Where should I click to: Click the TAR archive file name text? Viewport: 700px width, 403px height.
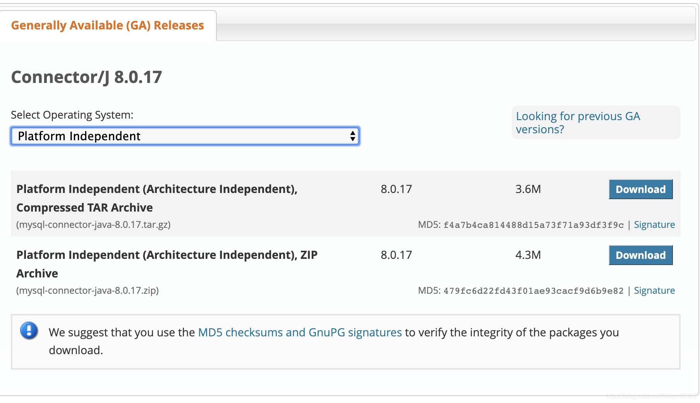(93, 225)
